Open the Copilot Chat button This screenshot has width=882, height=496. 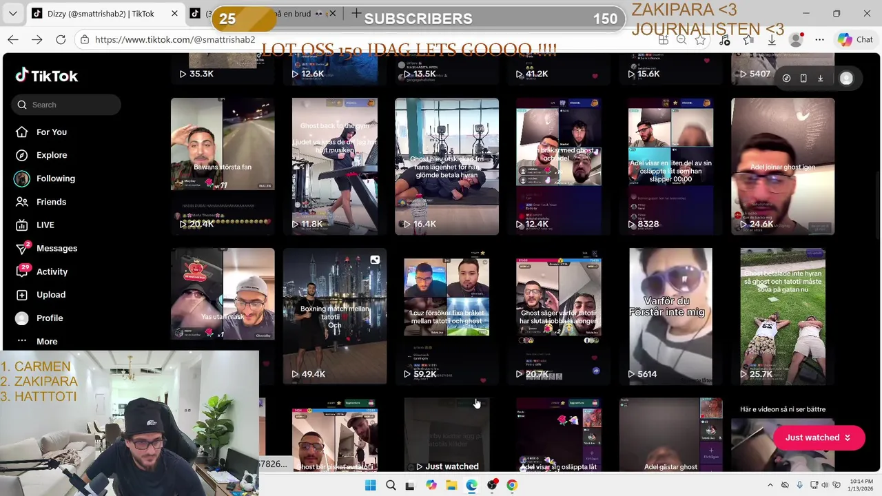[x=855, y=40]
